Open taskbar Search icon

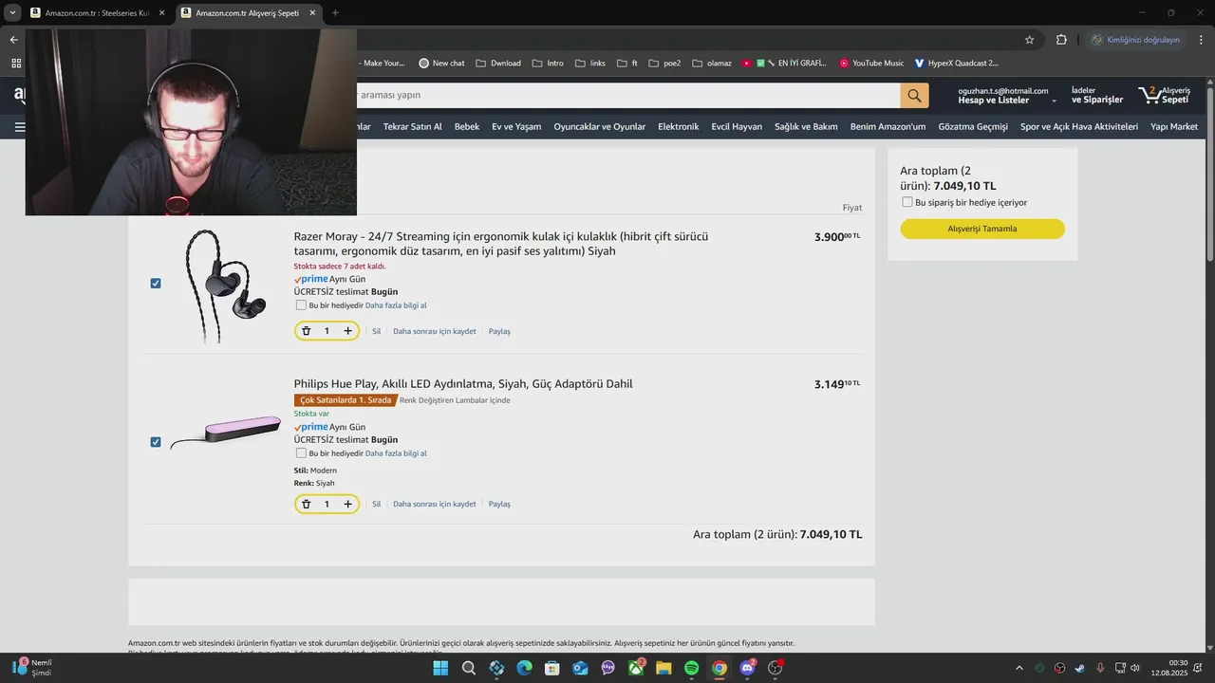coord(469,668)
